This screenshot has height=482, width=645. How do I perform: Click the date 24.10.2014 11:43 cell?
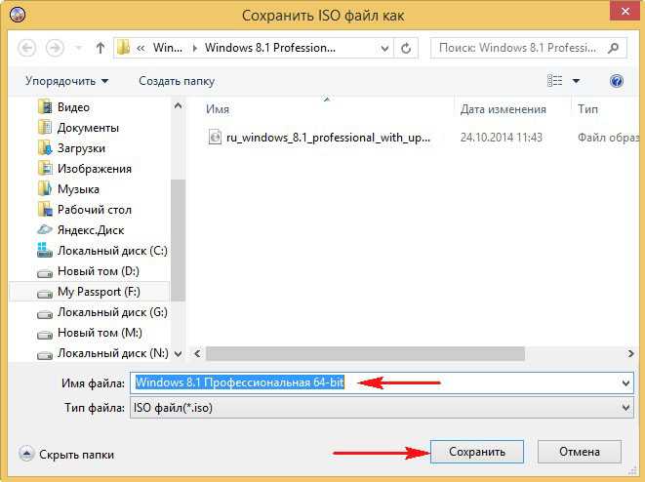point(501,138)
